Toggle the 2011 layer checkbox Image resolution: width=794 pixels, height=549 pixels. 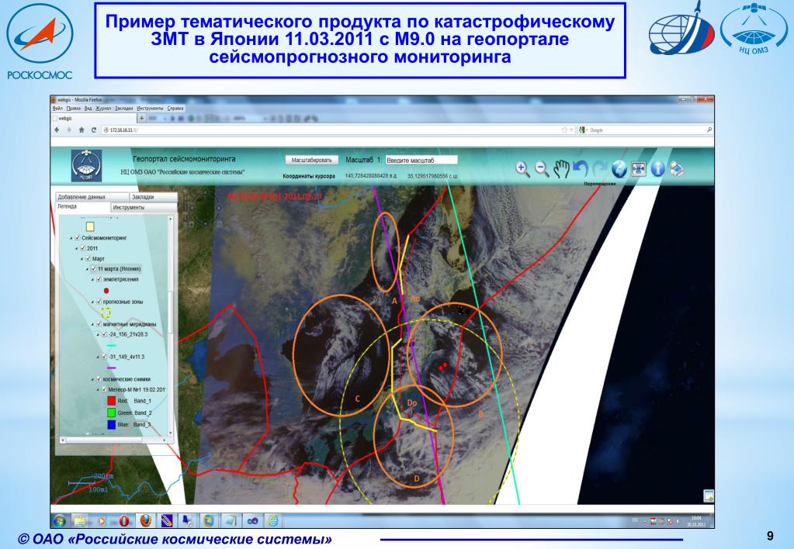pyautogui.click(x=83, y=248)
